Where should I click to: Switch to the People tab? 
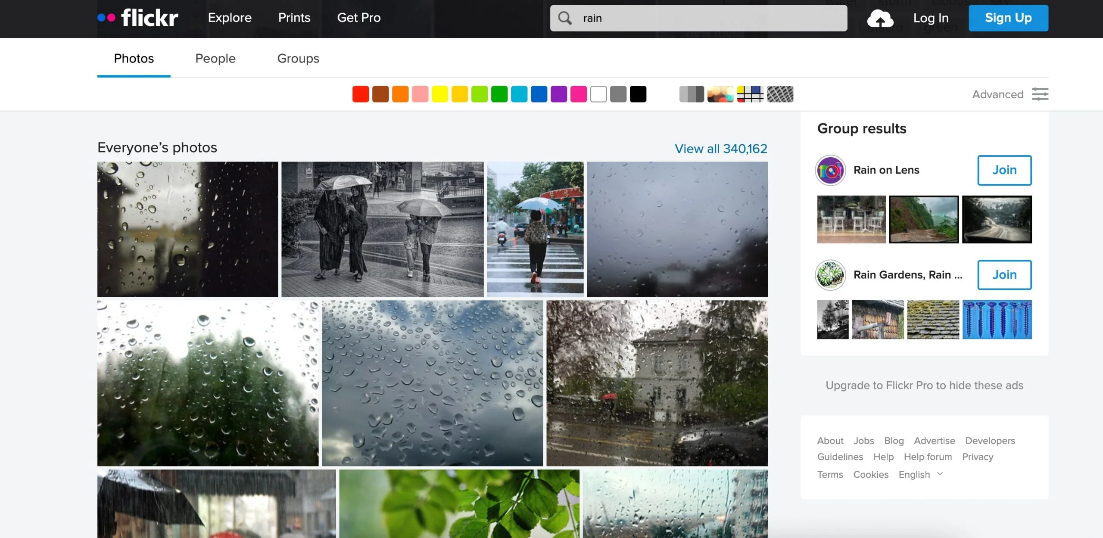[215, 59]
